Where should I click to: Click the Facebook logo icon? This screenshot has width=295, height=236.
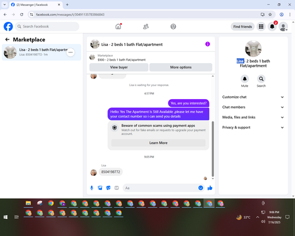(x=8, y=27)
